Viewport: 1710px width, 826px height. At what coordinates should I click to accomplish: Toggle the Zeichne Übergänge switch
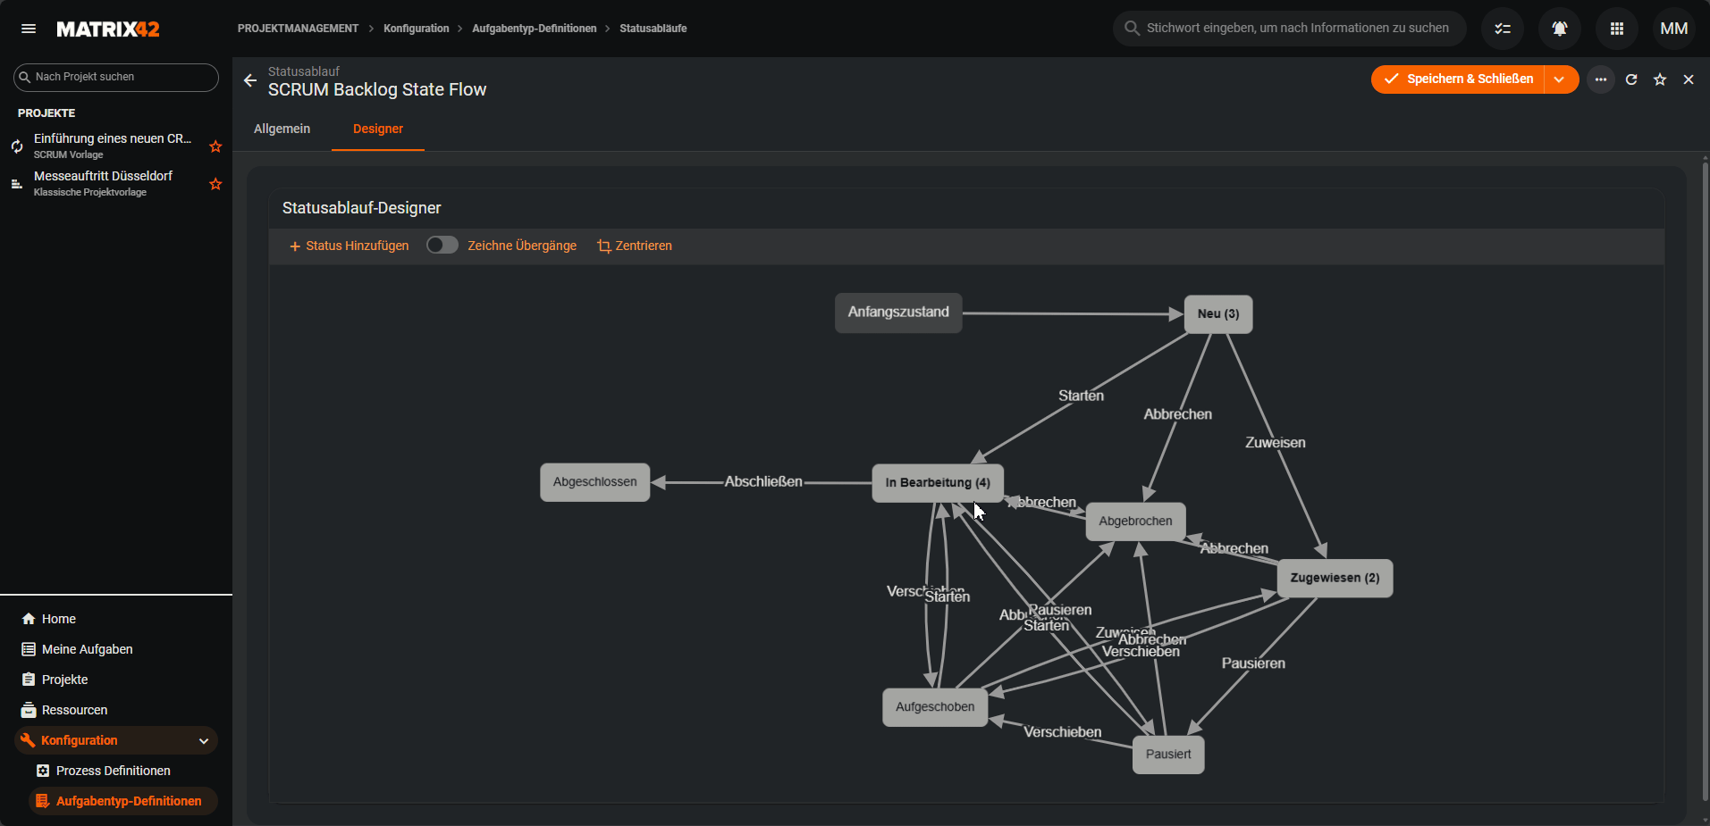click(442, 246)
